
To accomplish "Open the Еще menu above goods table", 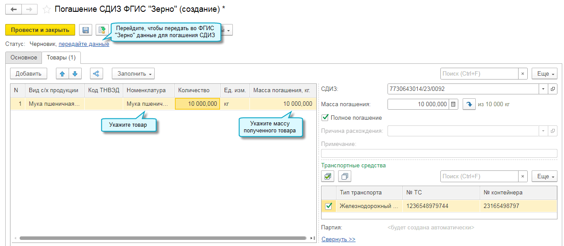I will tap(544, 74).
